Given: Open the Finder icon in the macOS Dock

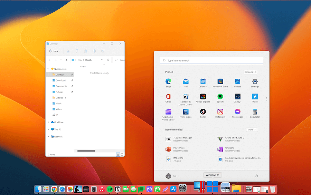Looking at the screenshot, I should click(38, 189).
